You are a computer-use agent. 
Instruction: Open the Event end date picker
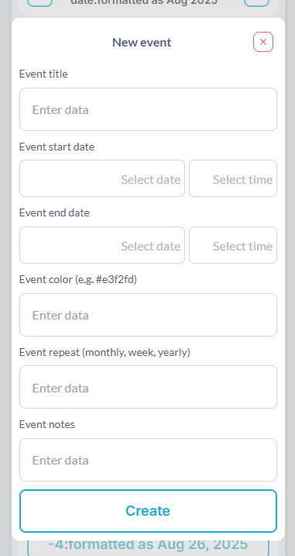coord(102,245)
